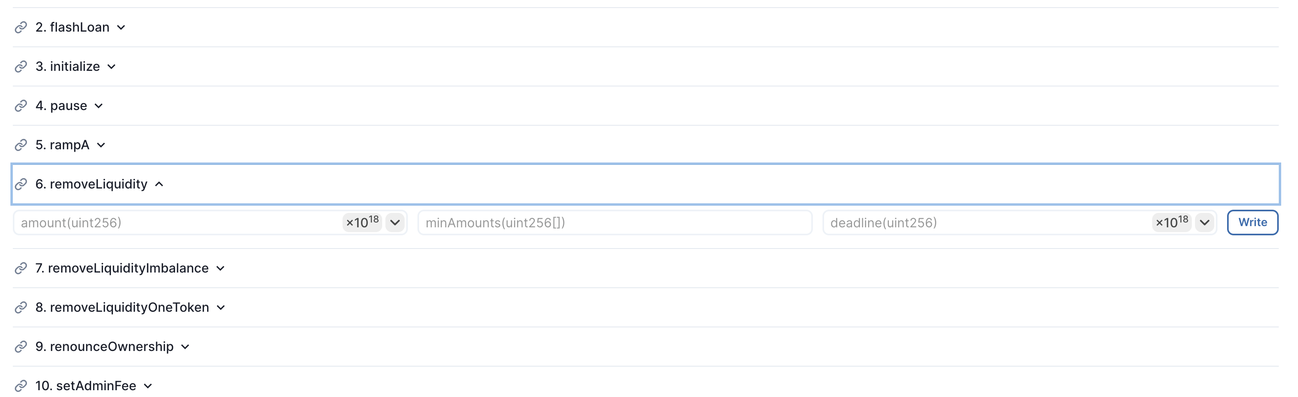Toggle ×10^18 multiplier on deadline field
The height and width of the screenshot is (397, 1298).
click(x=1171, y=223)
